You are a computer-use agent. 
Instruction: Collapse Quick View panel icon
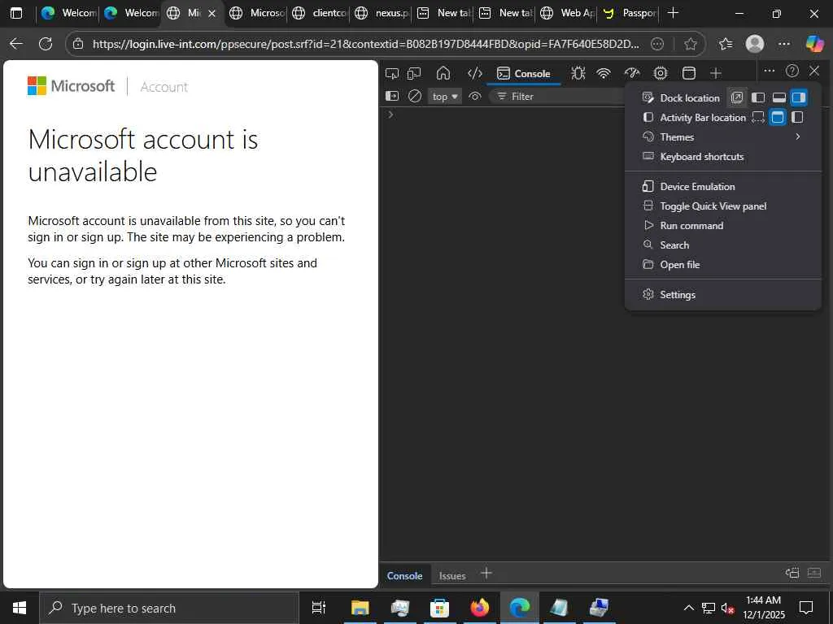coord(813,573)
